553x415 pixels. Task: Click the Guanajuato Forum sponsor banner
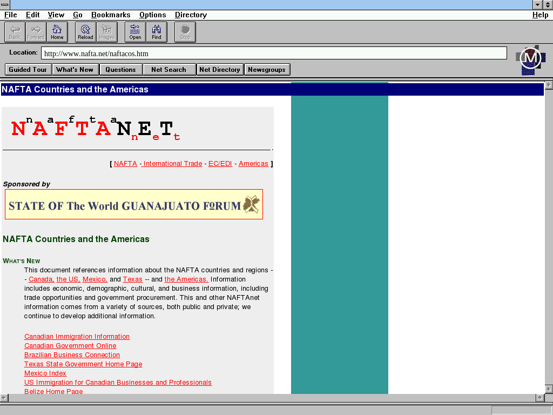point(134,204)
